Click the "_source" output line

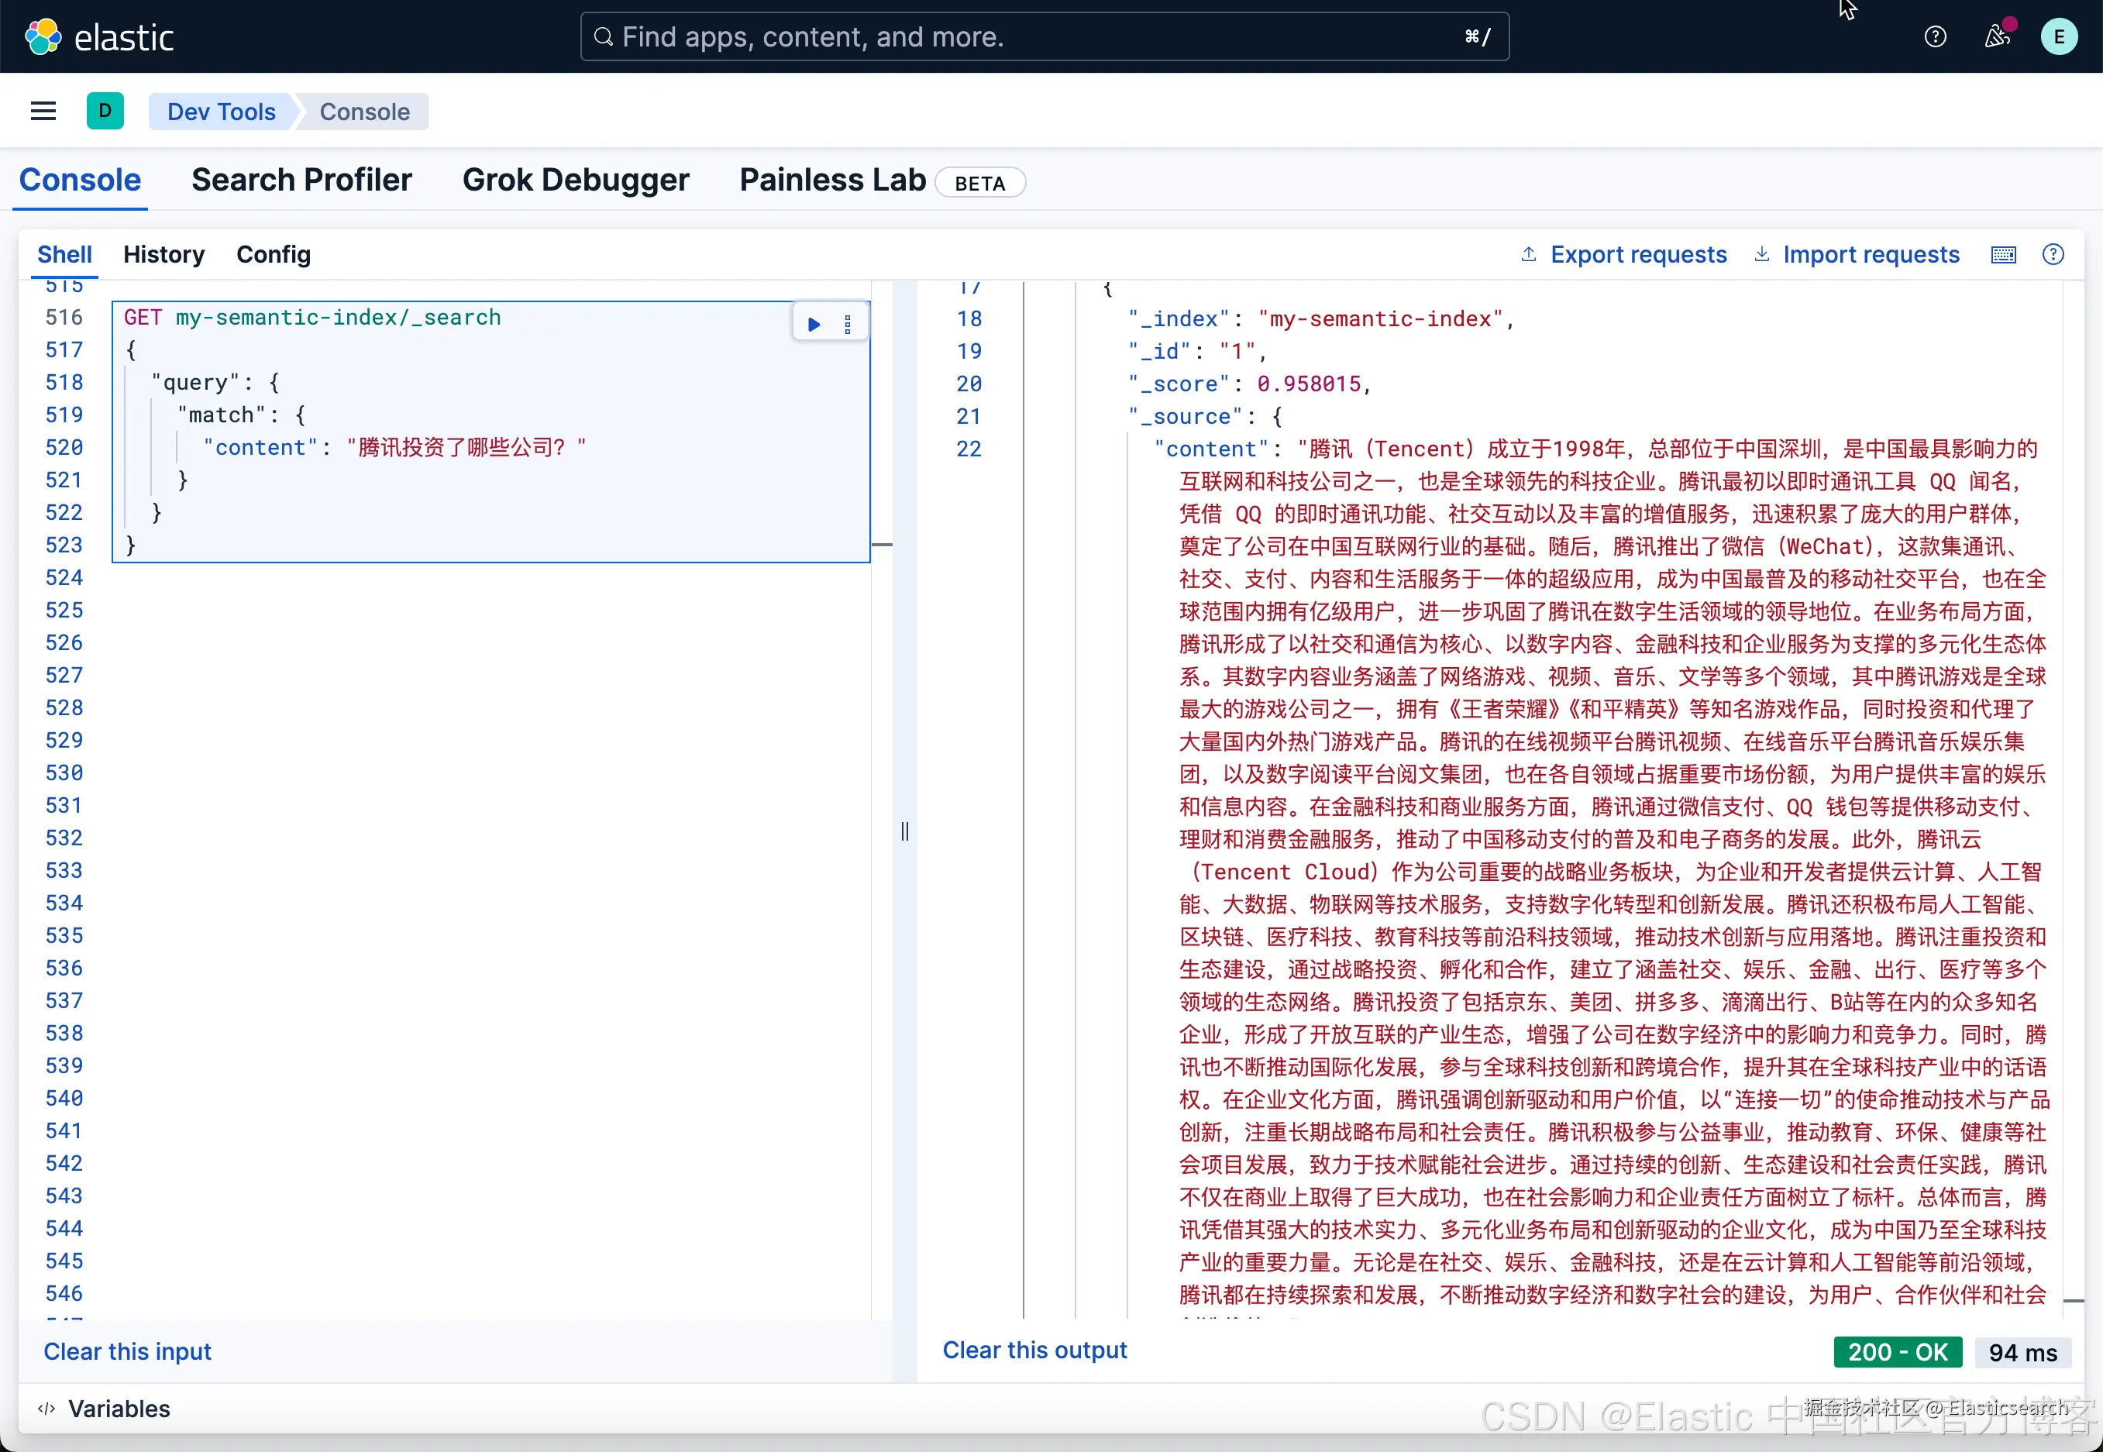point(1205,417)
